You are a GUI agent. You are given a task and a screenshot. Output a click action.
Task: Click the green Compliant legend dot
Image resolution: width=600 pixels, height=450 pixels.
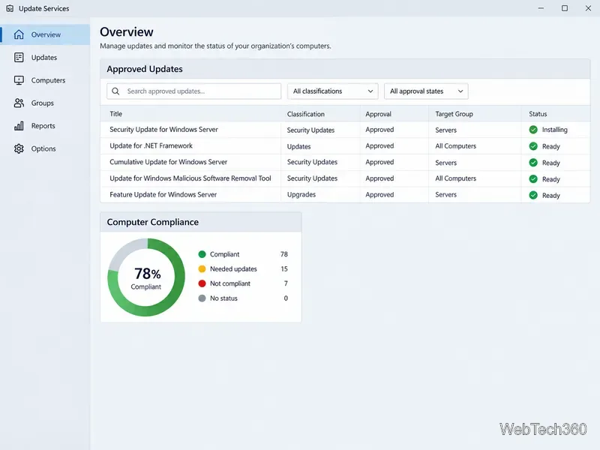tap(202, 254)
